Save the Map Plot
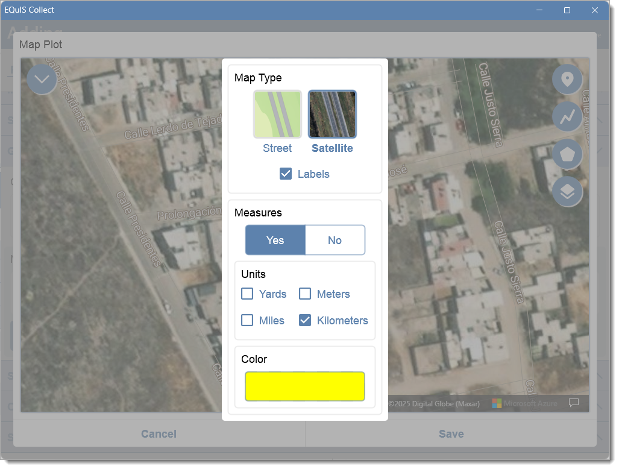Image resolution: width=619 pixels, height=469 pixels. coord(451,434)
